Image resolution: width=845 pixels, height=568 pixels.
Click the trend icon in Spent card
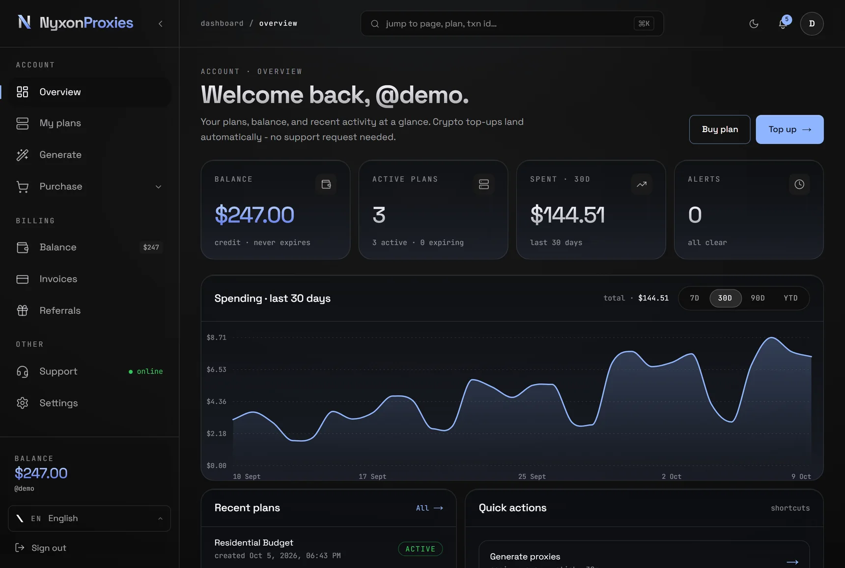(642, 184)
